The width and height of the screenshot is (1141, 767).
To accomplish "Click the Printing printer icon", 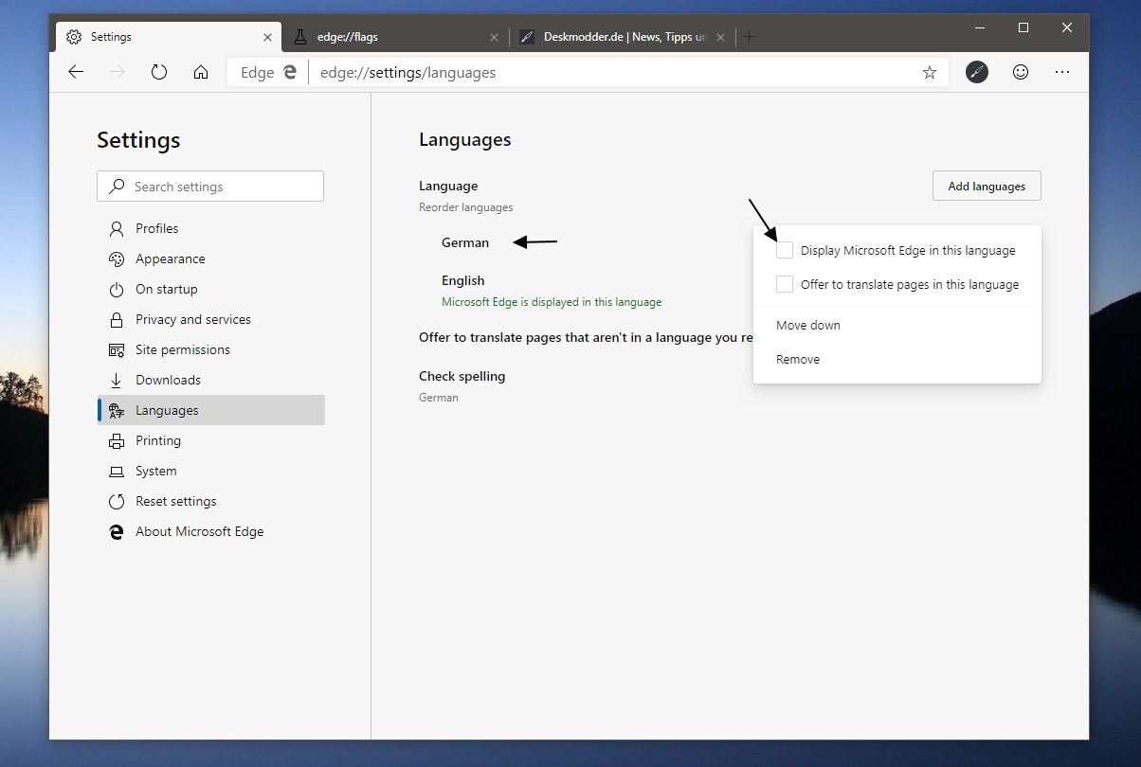I will click(117, 440).
